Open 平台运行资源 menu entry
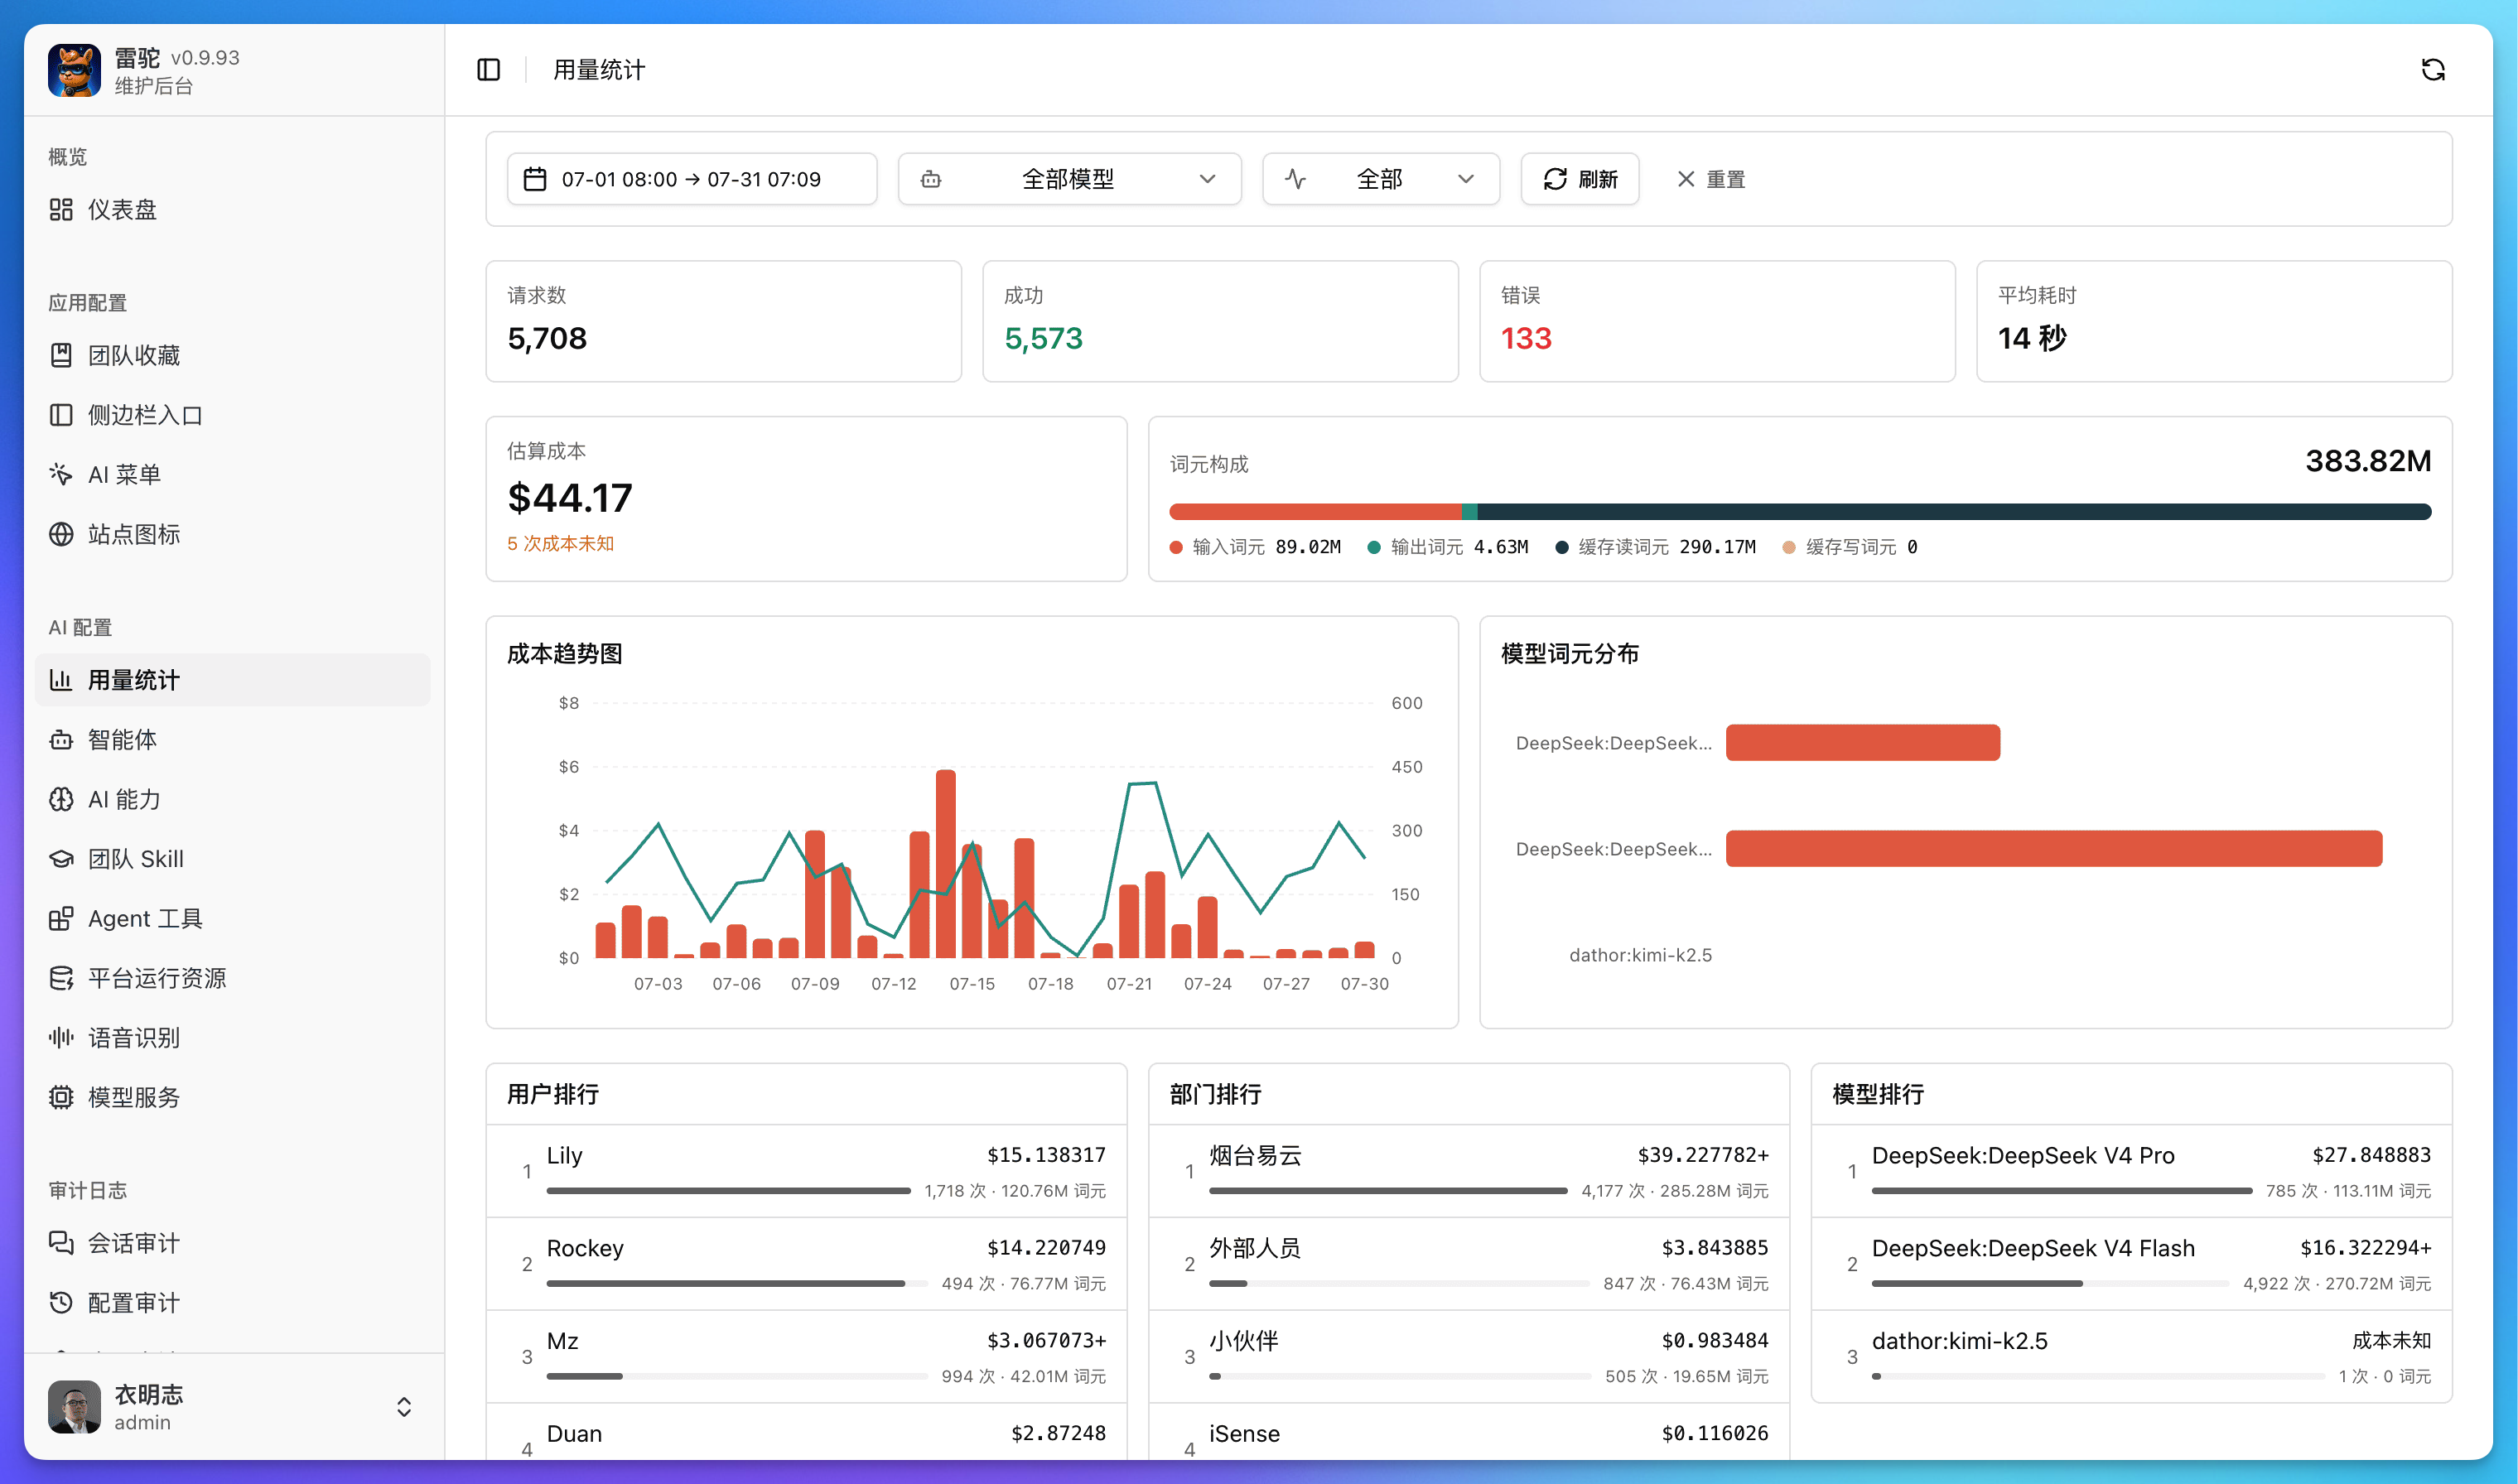Screen dimensions: 2518x1484 tap(232, 978)
